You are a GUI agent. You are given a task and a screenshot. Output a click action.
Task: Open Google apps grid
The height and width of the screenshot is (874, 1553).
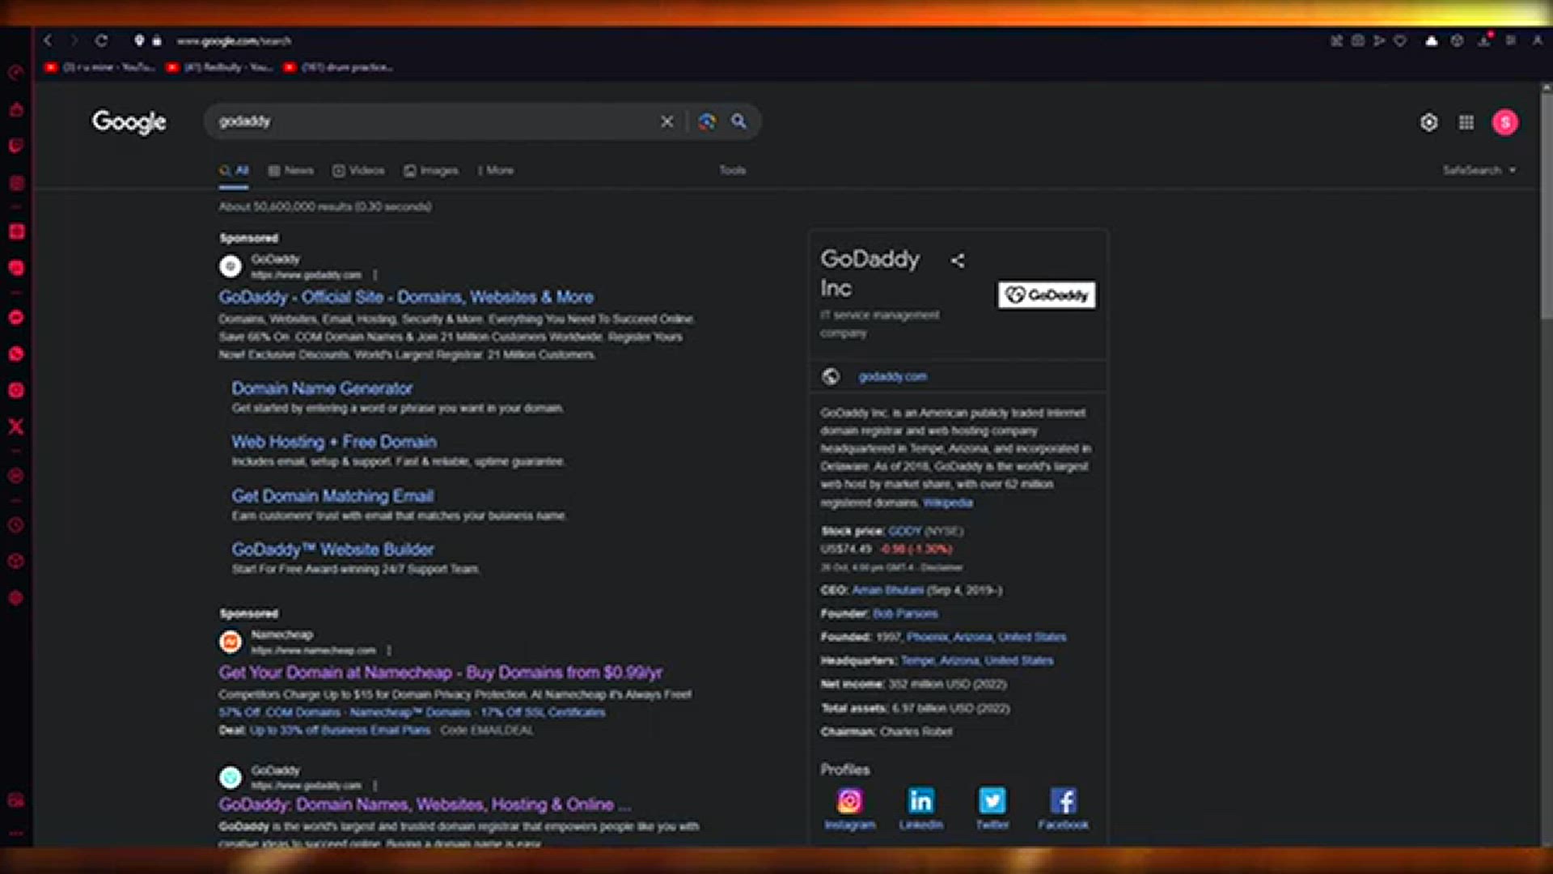click(x=1466, y=122)
